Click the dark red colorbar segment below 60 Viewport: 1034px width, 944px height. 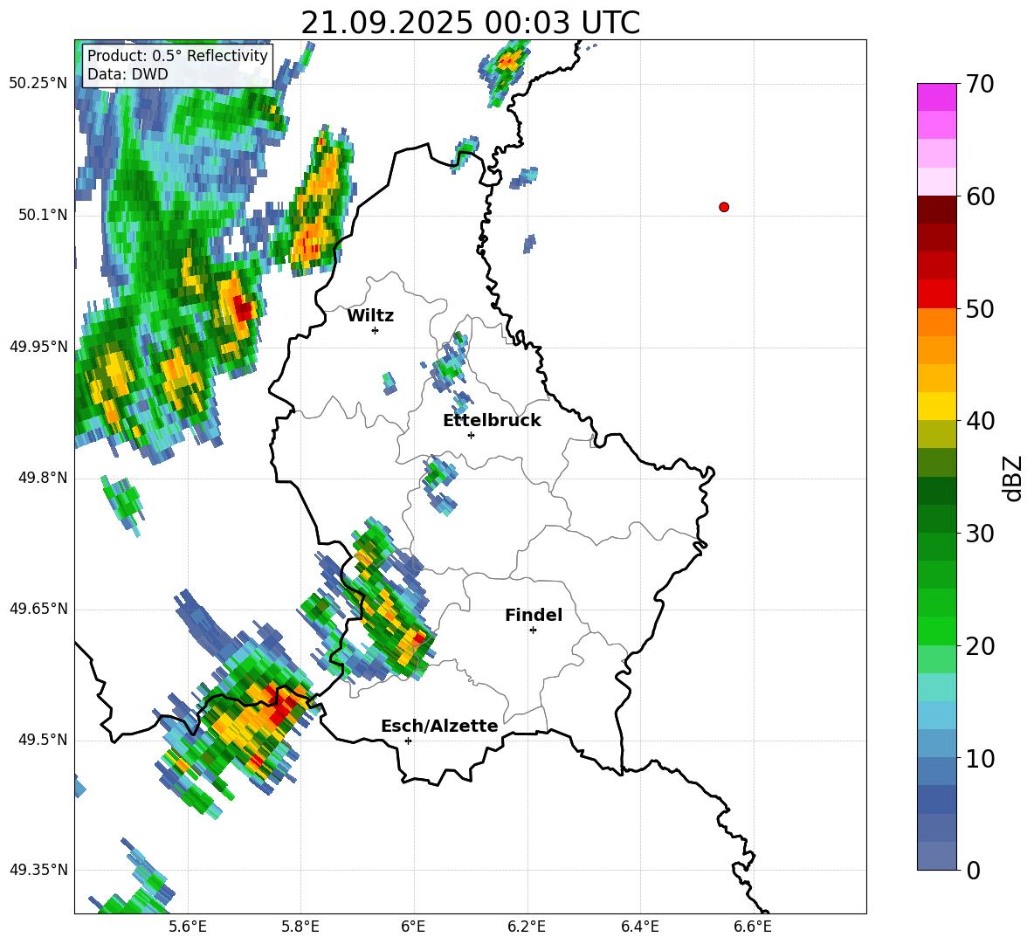936,210
